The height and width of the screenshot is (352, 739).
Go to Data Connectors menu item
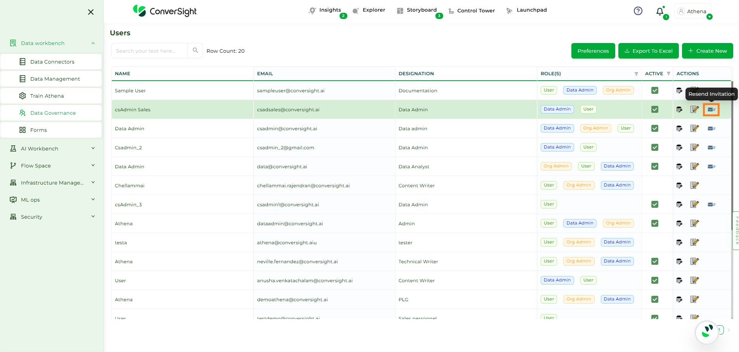pyautogui.click(x=52, y=62)
